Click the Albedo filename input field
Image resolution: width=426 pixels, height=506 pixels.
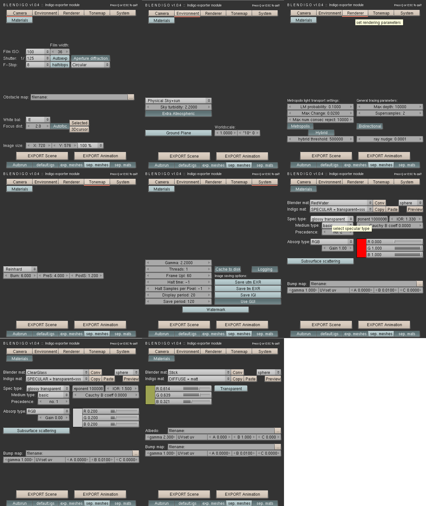point(221,431)
